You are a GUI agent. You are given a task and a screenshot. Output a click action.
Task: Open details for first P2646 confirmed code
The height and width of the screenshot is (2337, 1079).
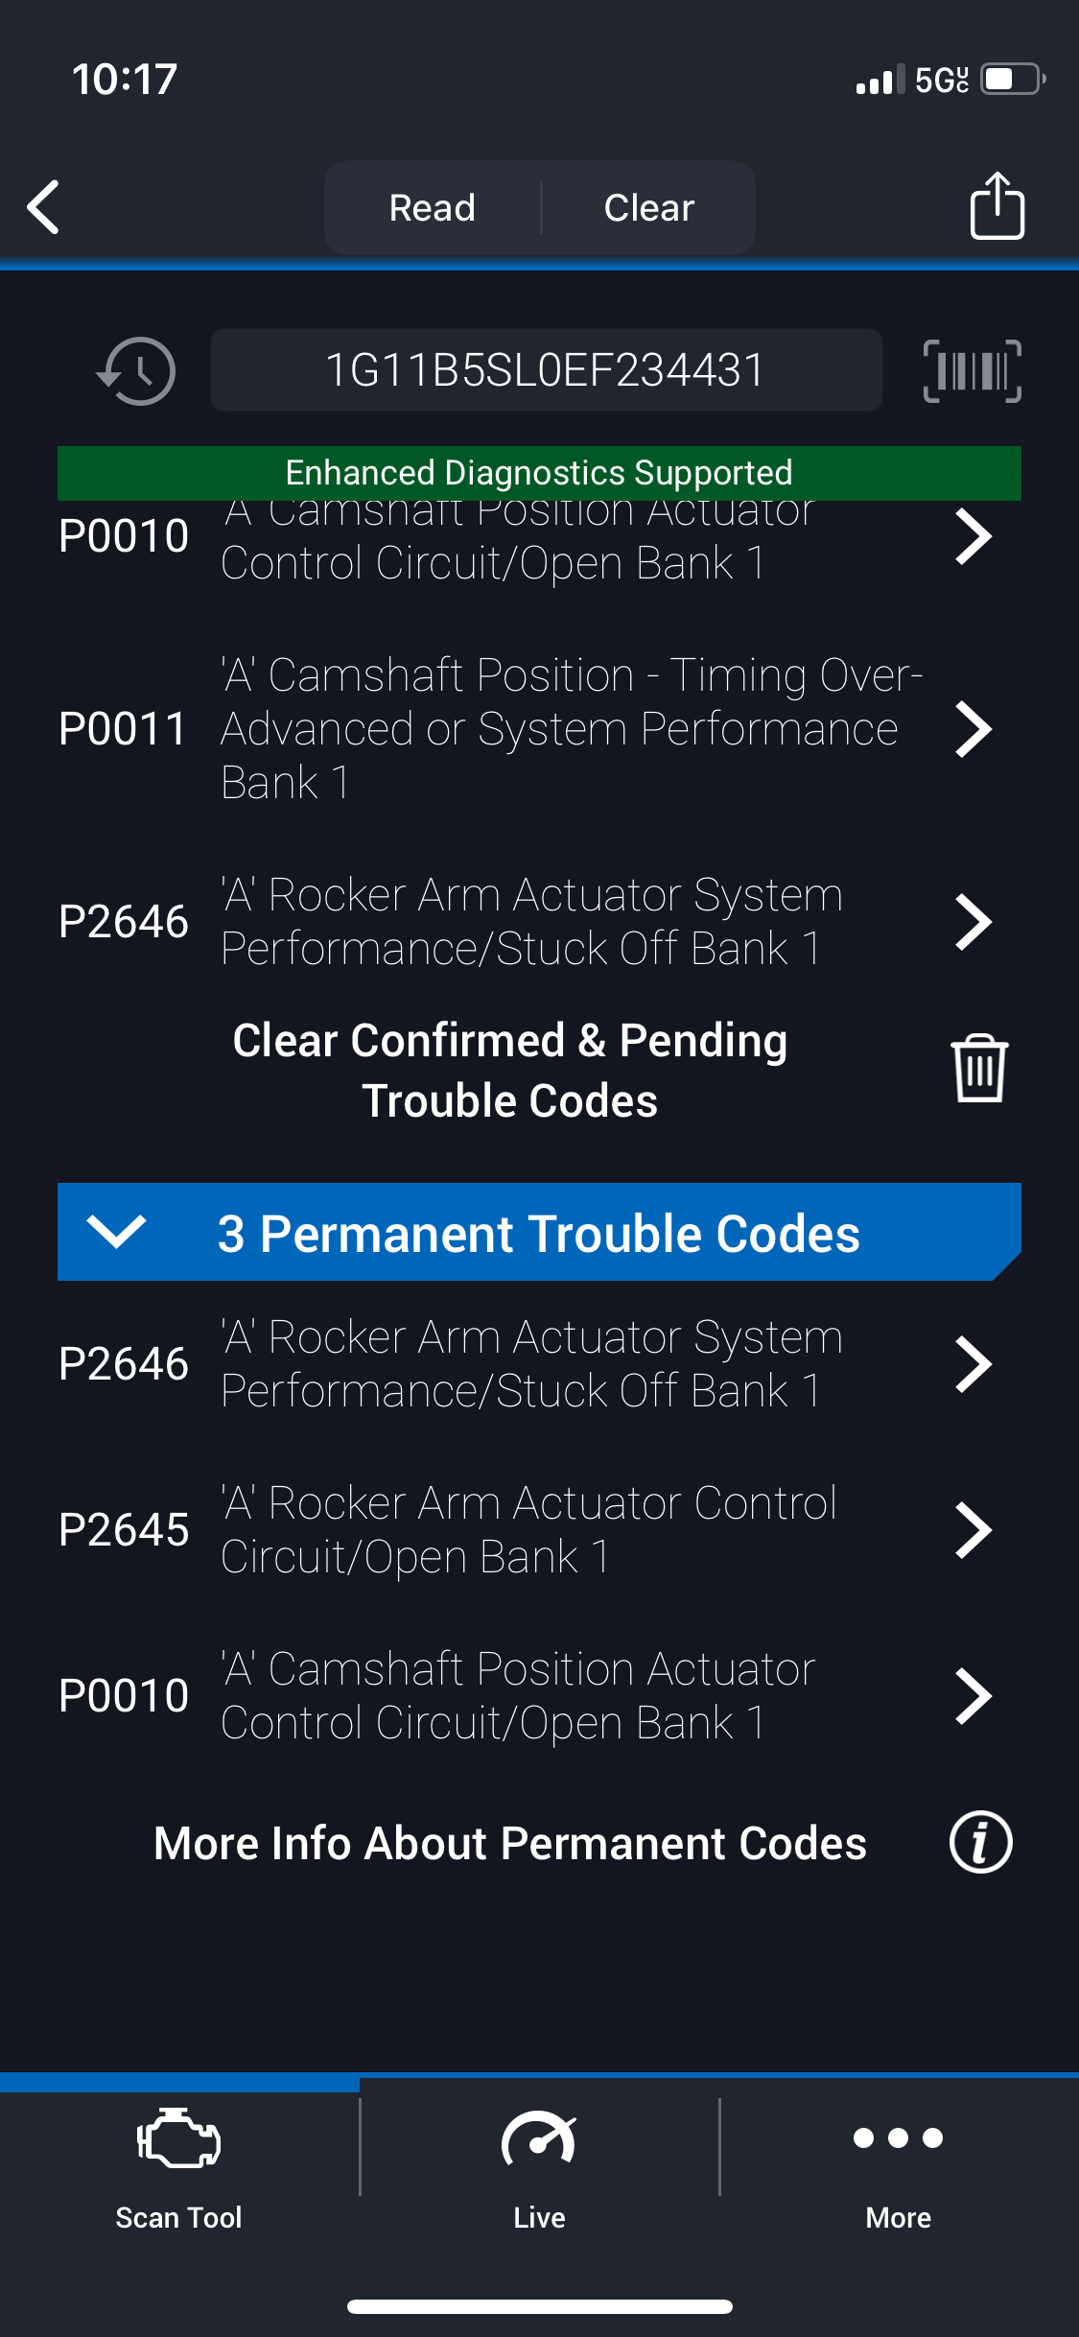coord(973,922)
